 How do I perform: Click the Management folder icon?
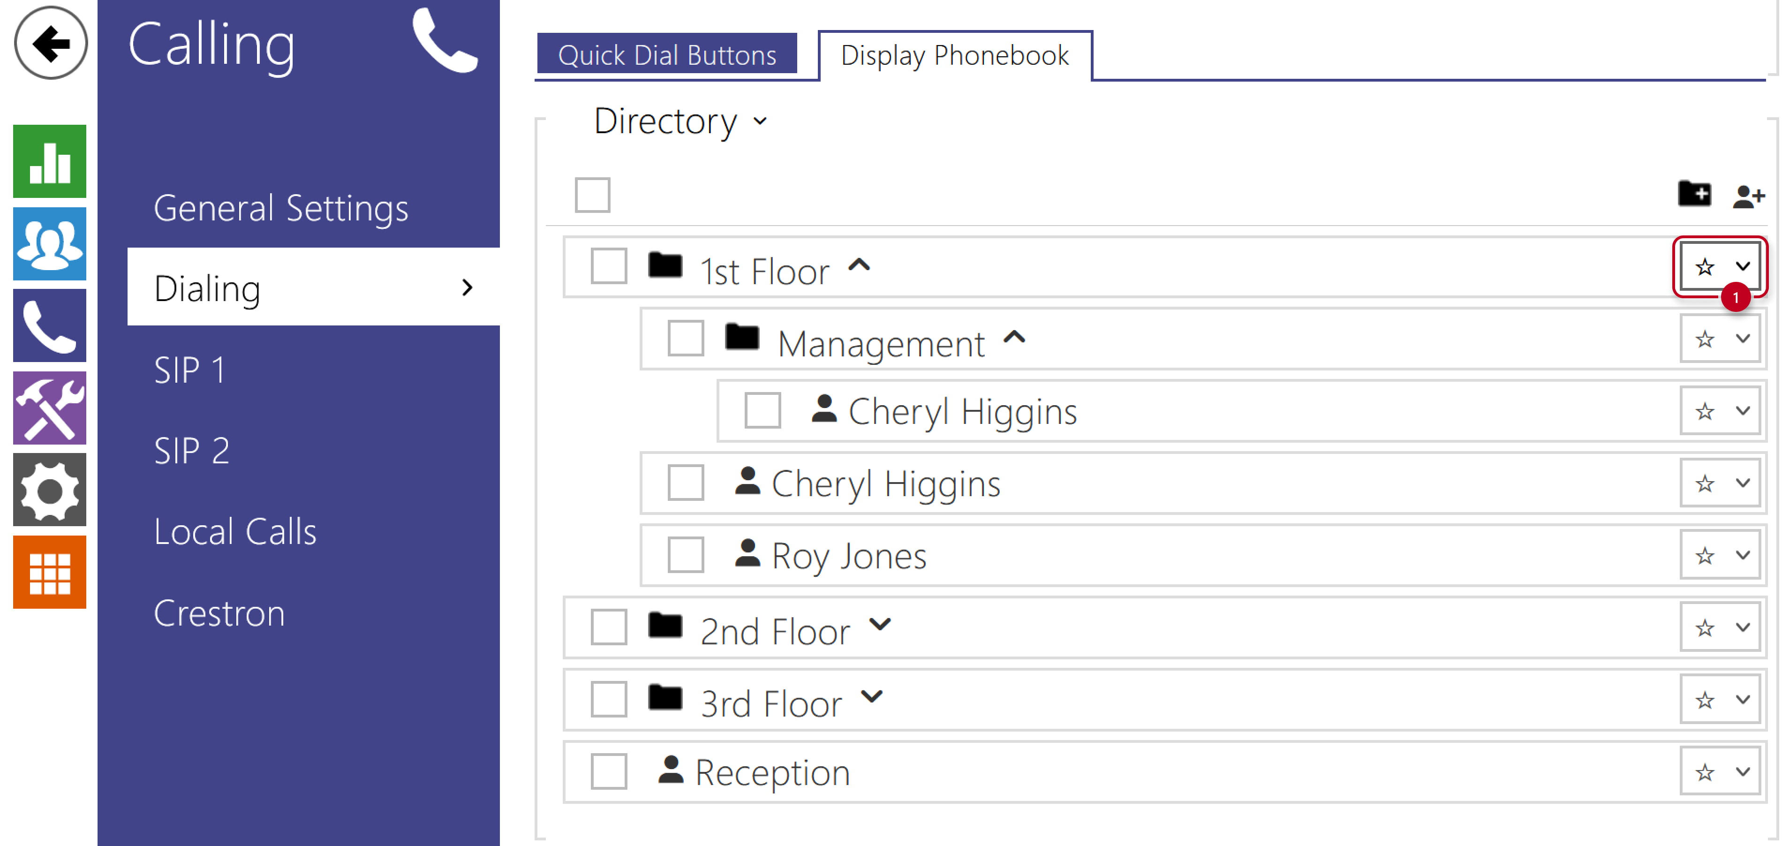[x=742, y=337]
